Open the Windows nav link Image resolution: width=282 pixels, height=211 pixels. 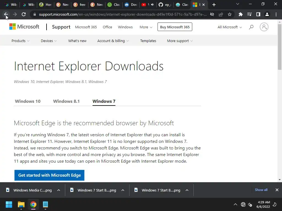[125, 27]
